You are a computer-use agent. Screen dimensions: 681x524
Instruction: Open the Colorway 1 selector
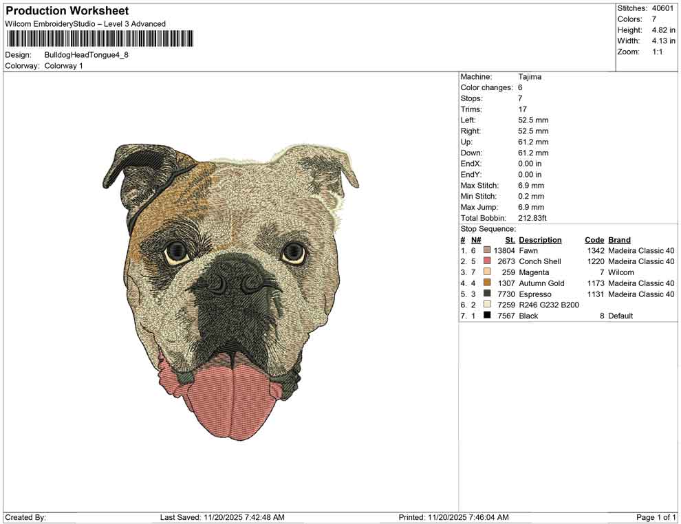61,67
